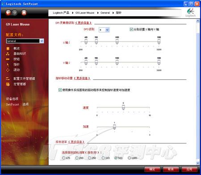Open 更多信息 link beside DPI sensitivity
The image size is (201, 175).
[84, 23]
